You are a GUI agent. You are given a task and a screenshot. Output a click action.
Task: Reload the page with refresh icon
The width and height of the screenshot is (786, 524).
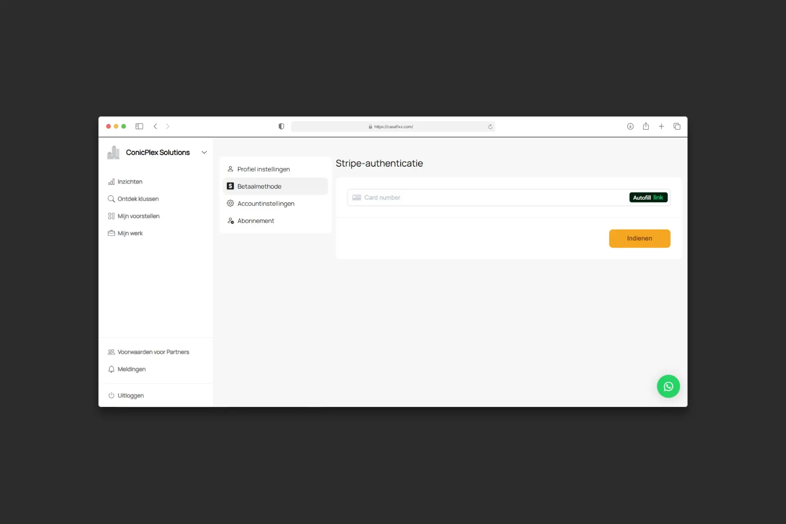click(x=490, y=127)
